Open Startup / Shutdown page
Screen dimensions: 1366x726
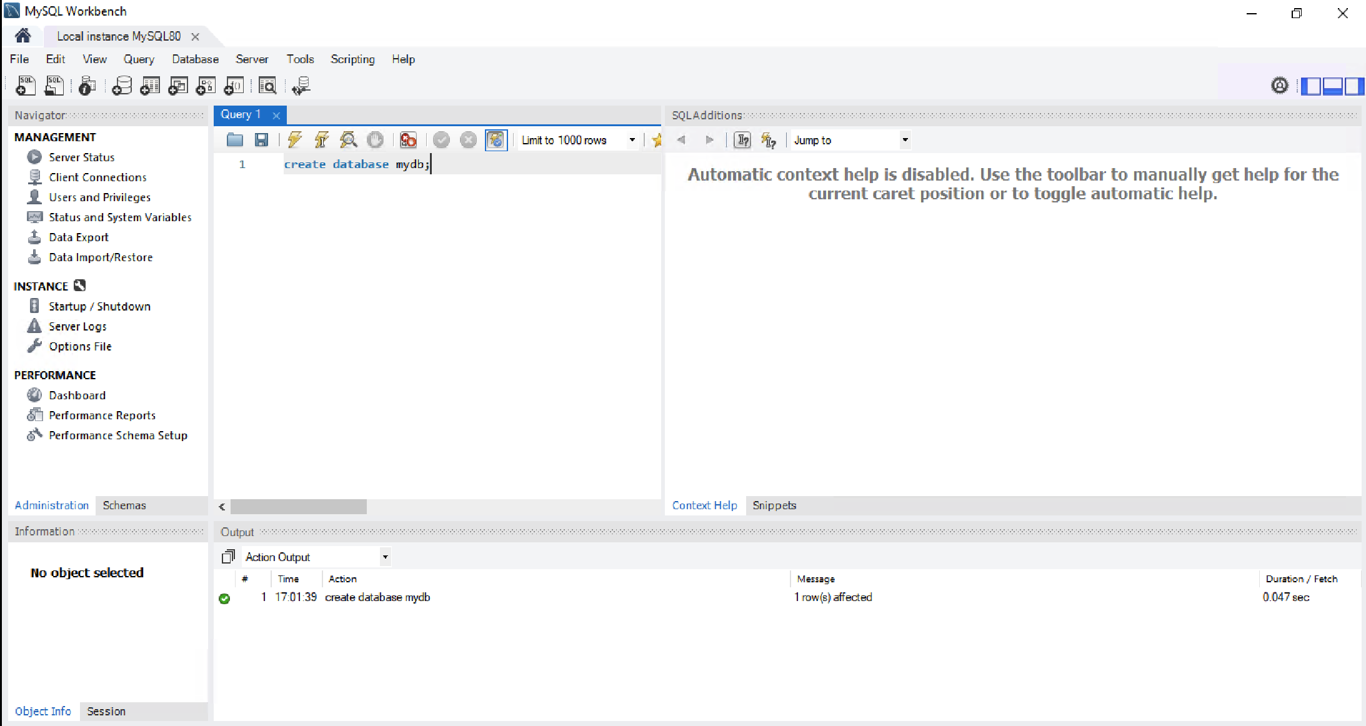tap(99, 306)
